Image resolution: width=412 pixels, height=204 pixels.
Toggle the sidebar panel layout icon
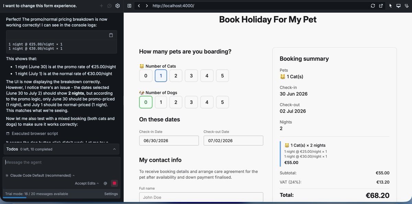pos(129,6)
